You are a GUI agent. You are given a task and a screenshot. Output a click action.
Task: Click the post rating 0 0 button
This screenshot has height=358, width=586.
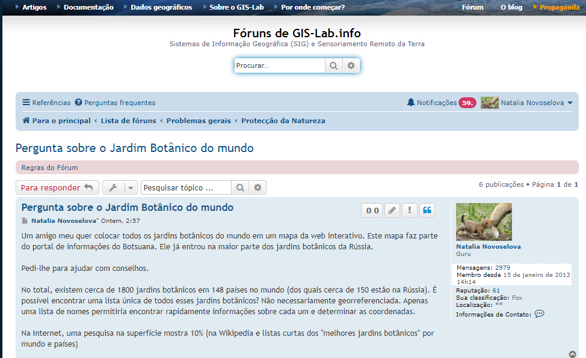(x=372, y=211)
